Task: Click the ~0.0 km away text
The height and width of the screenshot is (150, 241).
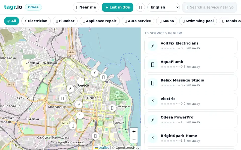Action: 189,48
